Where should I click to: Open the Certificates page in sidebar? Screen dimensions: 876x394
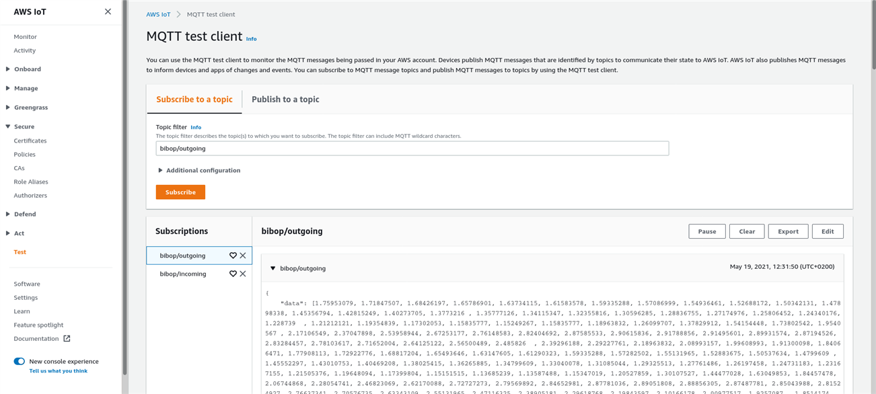30,141
